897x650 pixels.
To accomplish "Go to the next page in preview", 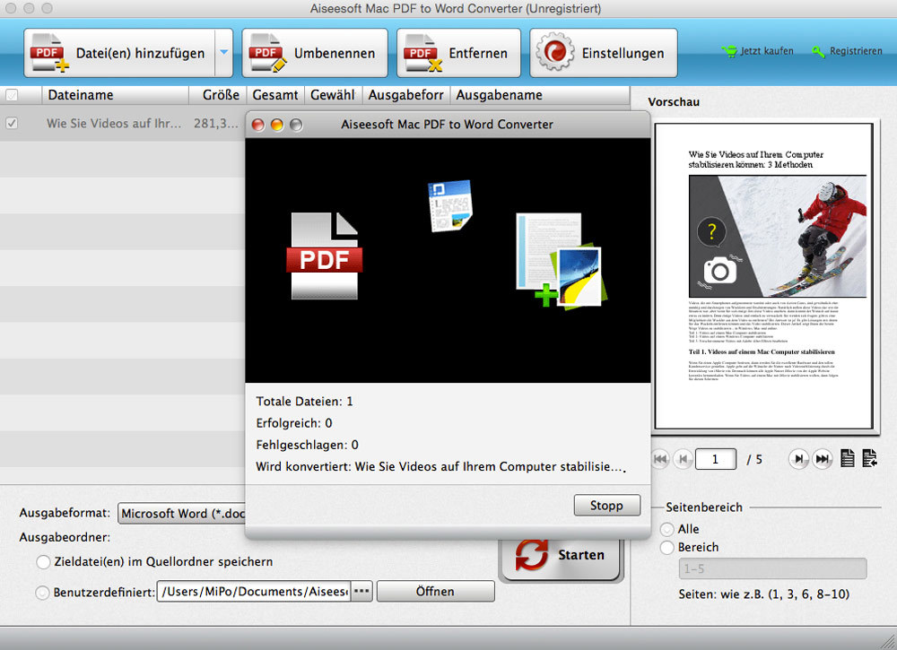I will [x=798, y=459].
